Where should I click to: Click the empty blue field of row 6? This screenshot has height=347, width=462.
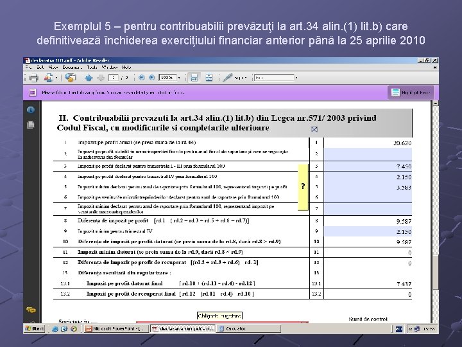click(x=368, y=197)
